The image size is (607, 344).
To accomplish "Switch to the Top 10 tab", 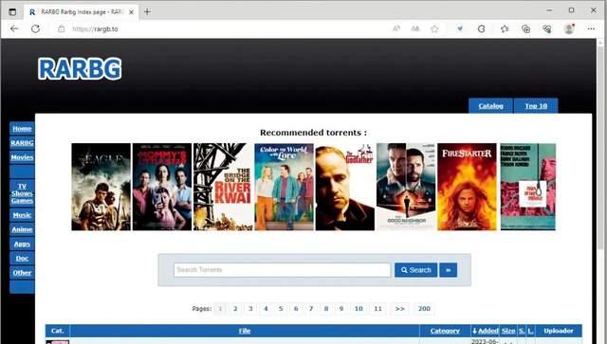I will point(536,105).
